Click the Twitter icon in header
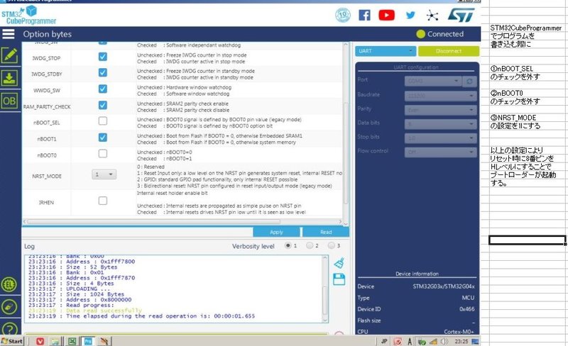 pos(410,15)
